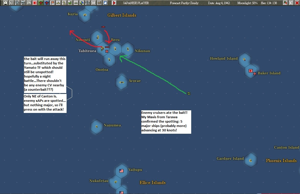Click the 'Date: Aug 4, 1942' text
The width and height of the screenshot is (300, 194).
tap(219, 3)
